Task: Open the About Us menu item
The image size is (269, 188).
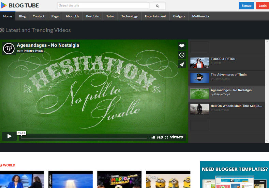Action: [72, 16]
